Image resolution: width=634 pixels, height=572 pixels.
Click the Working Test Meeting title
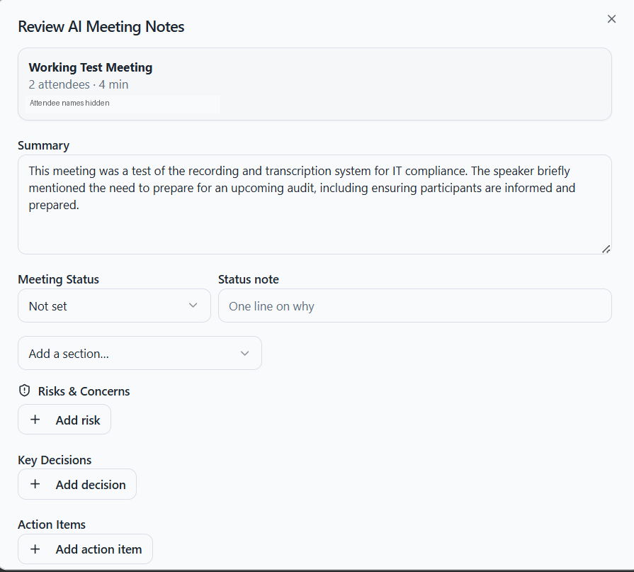coord(91,67)
